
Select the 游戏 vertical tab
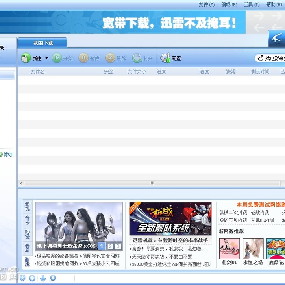27,262
